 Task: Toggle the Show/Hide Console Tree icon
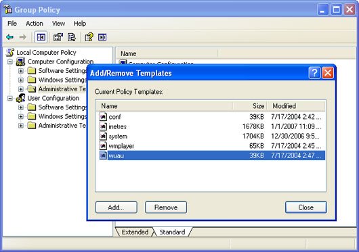click(x=41, y=37)
